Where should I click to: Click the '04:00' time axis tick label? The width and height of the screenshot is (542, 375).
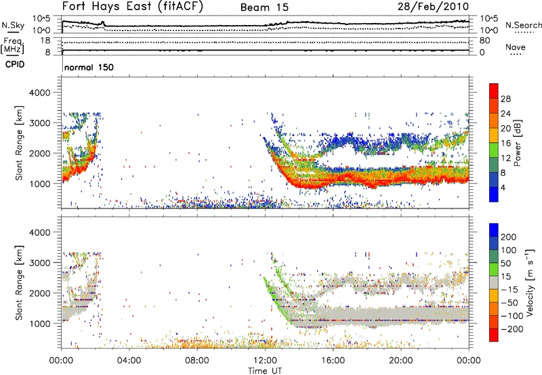[129, 361]
